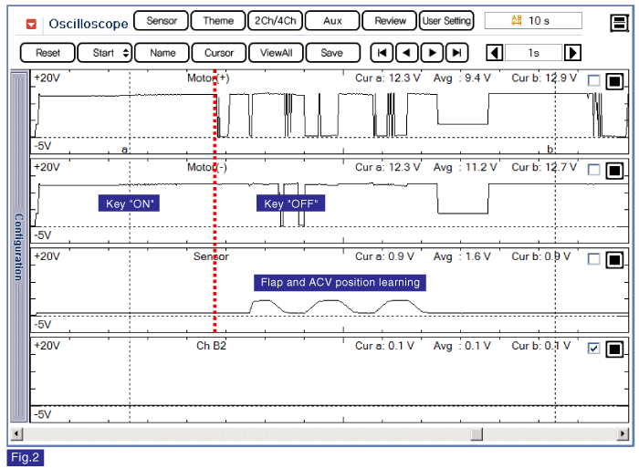Click the Cur b: 12.7 V reading
639x469 pixels.
coord(544,168)
